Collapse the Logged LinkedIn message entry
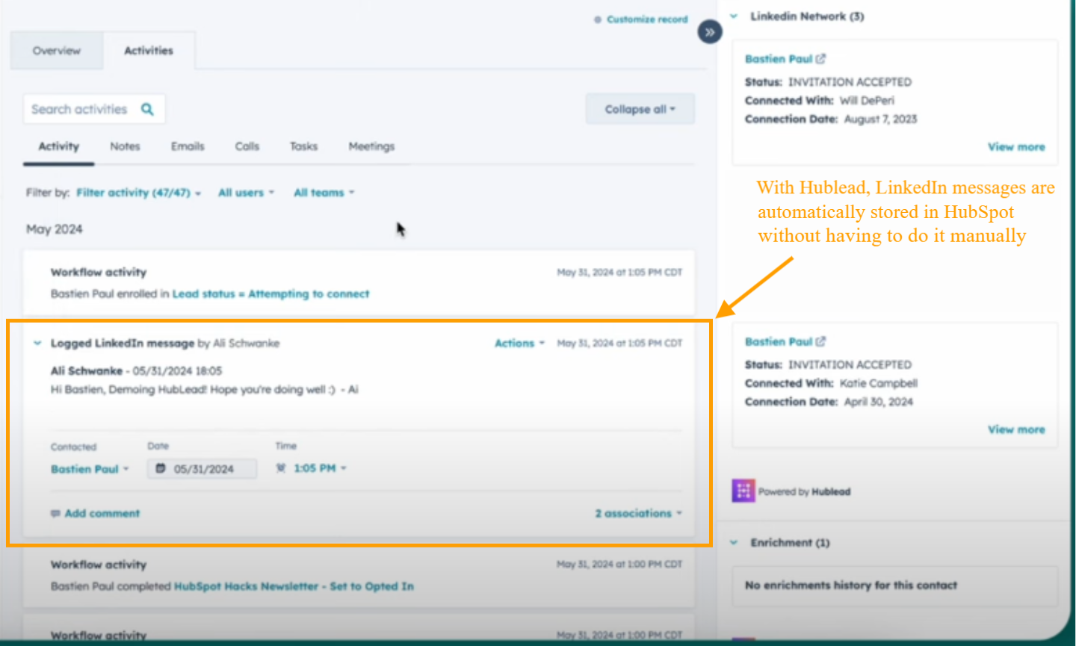Image resolution: width=1076 pixels, height=646 pixels. click(x=37, y=344)
